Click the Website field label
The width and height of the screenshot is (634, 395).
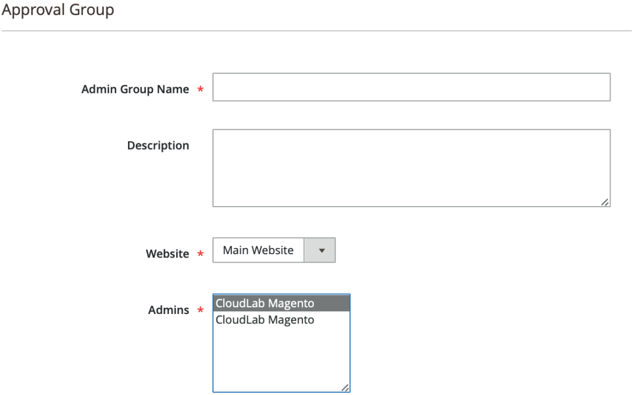coord(167,254)
